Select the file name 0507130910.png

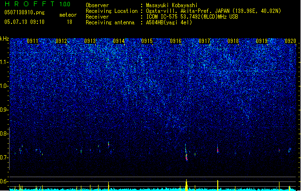click(x=24, y=12)
